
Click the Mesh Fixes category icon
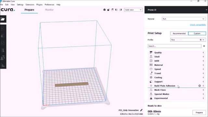coord(151,90)
